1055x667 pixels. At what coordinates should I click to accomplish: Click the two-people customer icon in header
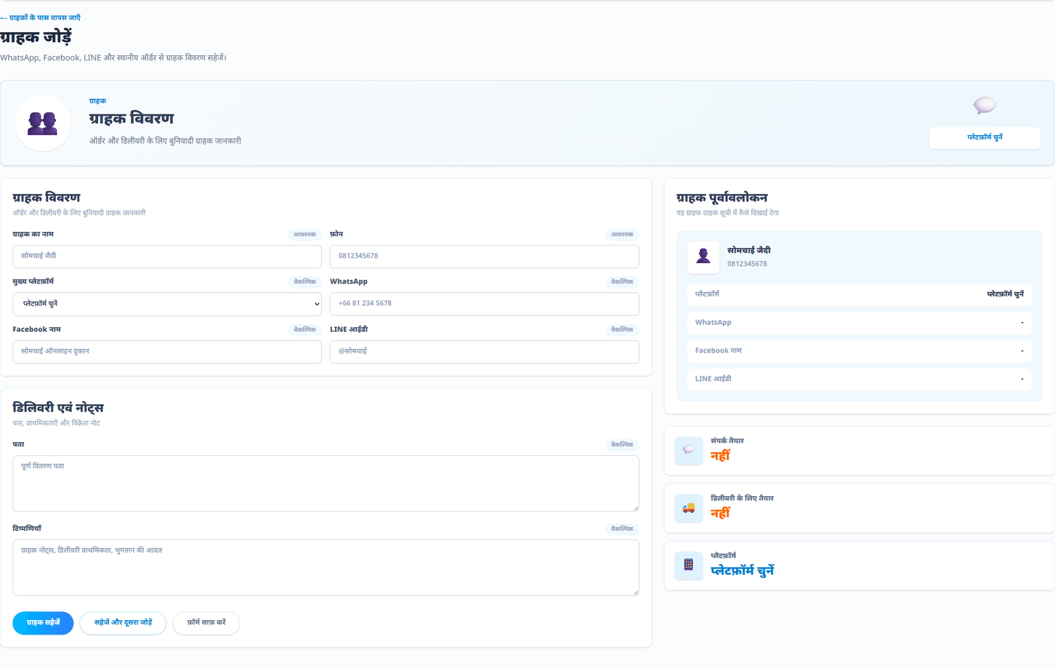pyautogui.click(x=42, y=123)
